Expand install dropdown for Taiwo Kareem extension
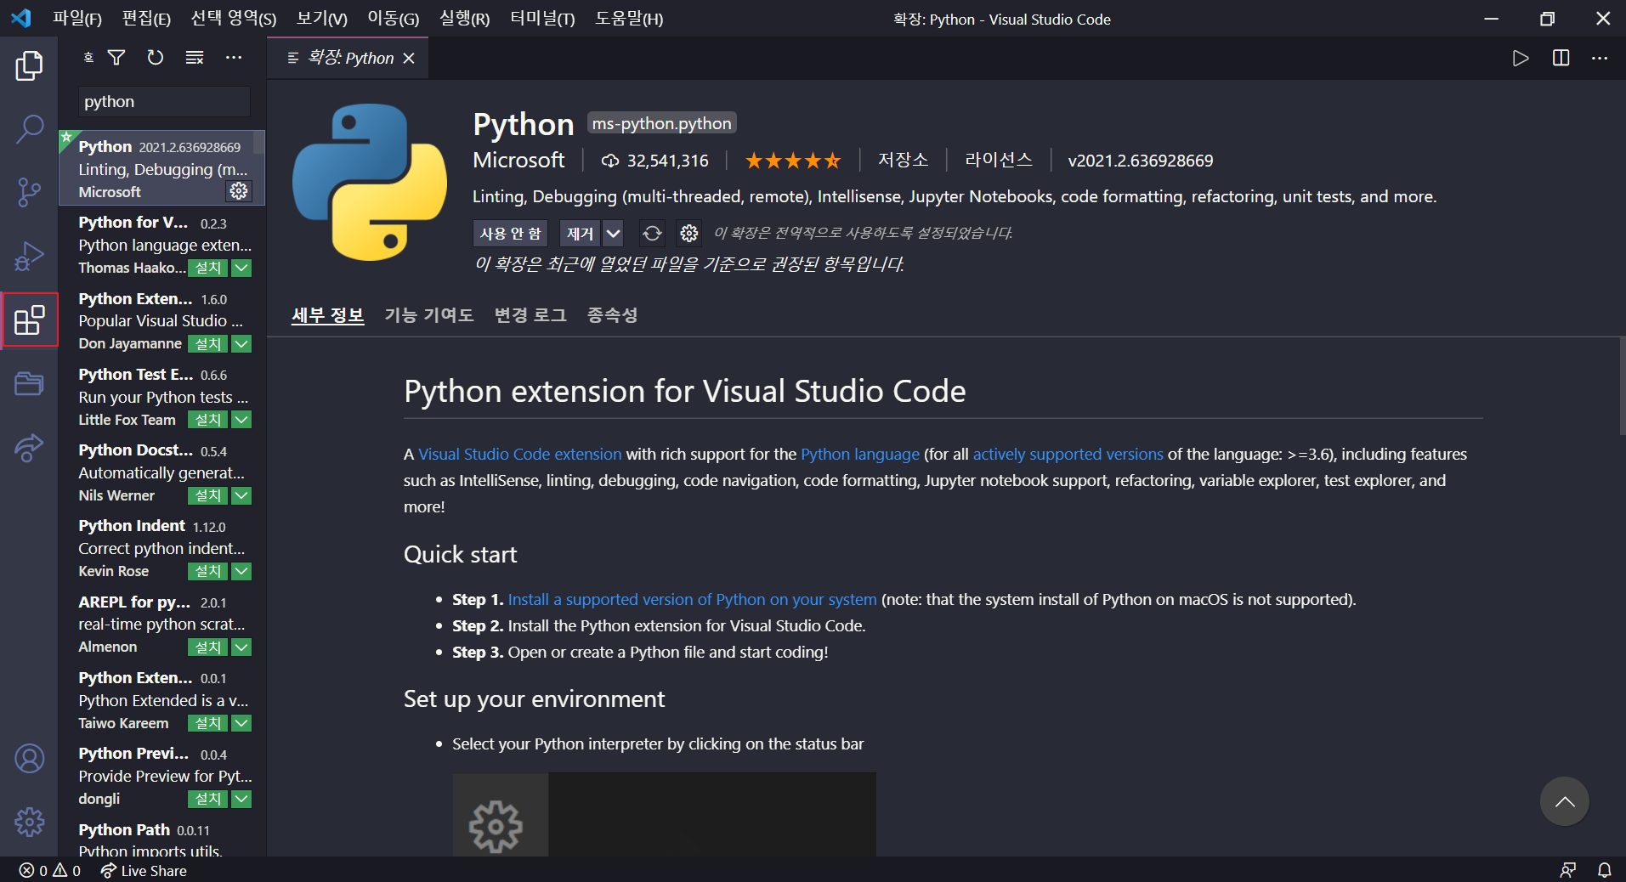1626x882 pixels. click(x=241, y=723)
